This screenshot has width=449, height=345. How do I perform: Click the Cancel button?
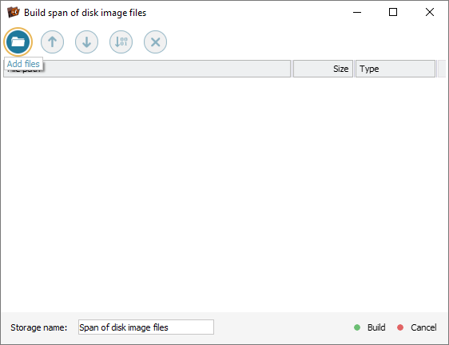(417, 327)
